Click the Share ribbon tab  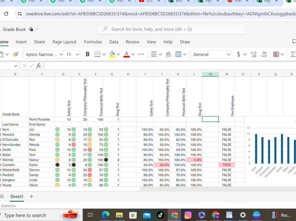tap(39, 42)
